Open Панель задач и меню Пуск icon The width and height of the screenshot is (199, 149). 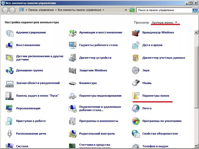coord(10,96)
